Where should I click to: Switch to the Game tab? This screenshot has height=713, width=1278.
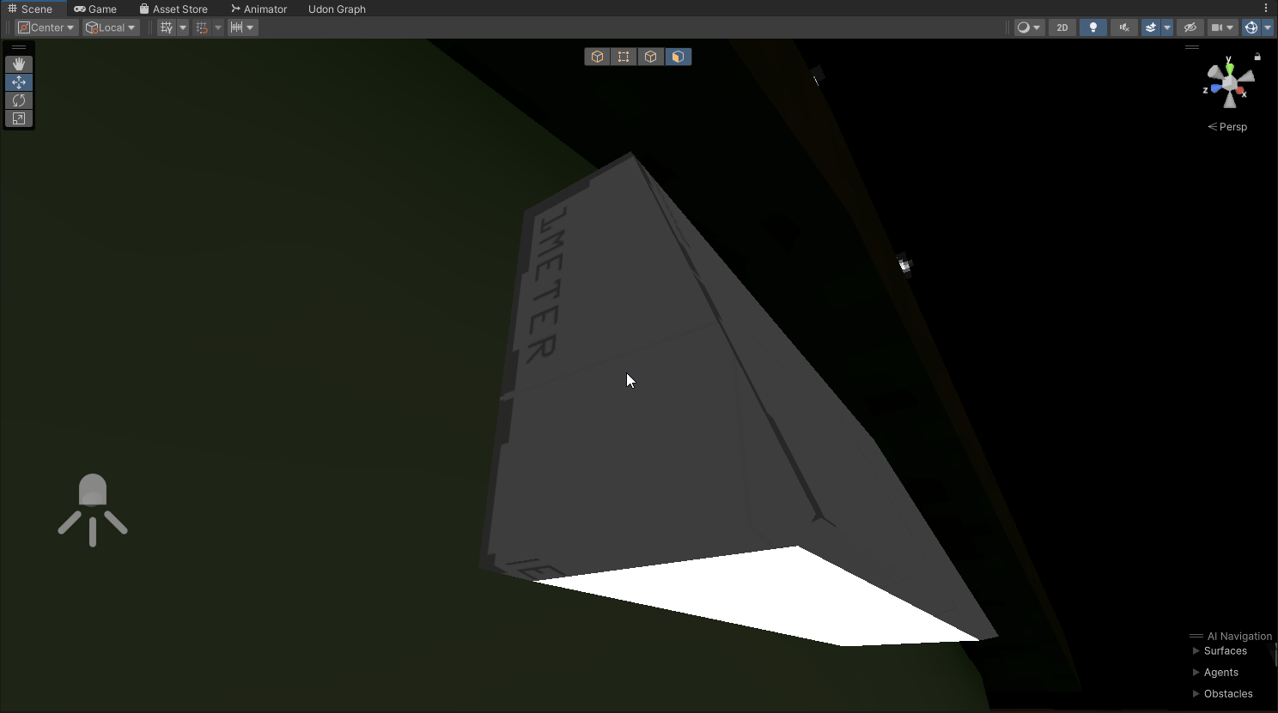[95, 9]
